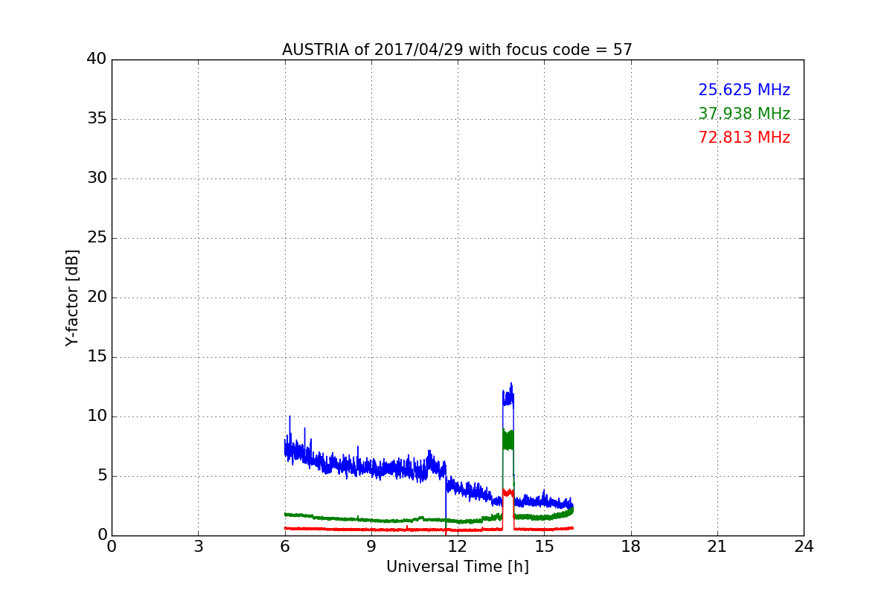Click x-axis tick label '0'
Image resolution: width=893 pixels, height=595 pixels.
coord(112,547)
